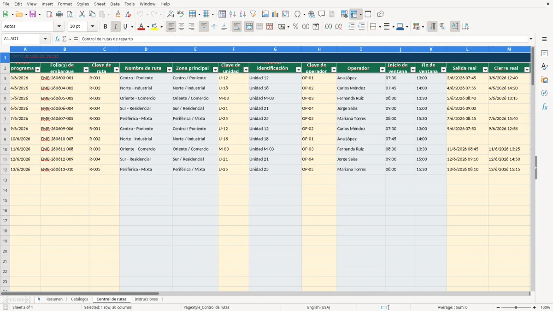Click the Cut scissors icon

coord(82,14)
